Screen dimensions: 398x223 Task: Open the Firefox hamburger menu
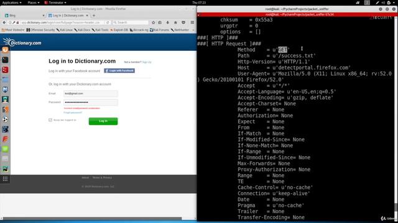tap(192, 22)
